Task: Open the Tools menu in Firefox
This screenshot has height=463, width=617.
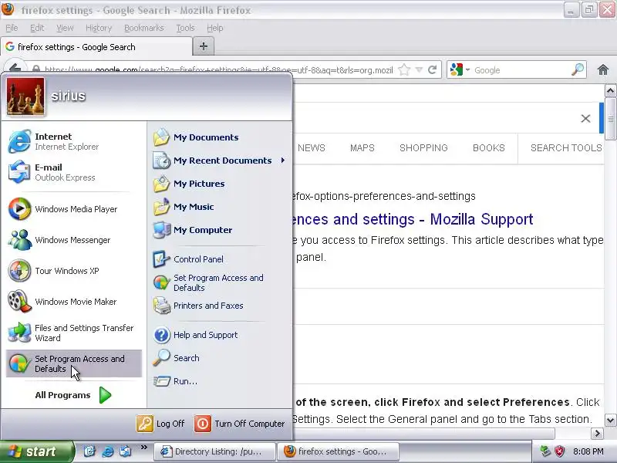Action: click(x=185, y=28)
